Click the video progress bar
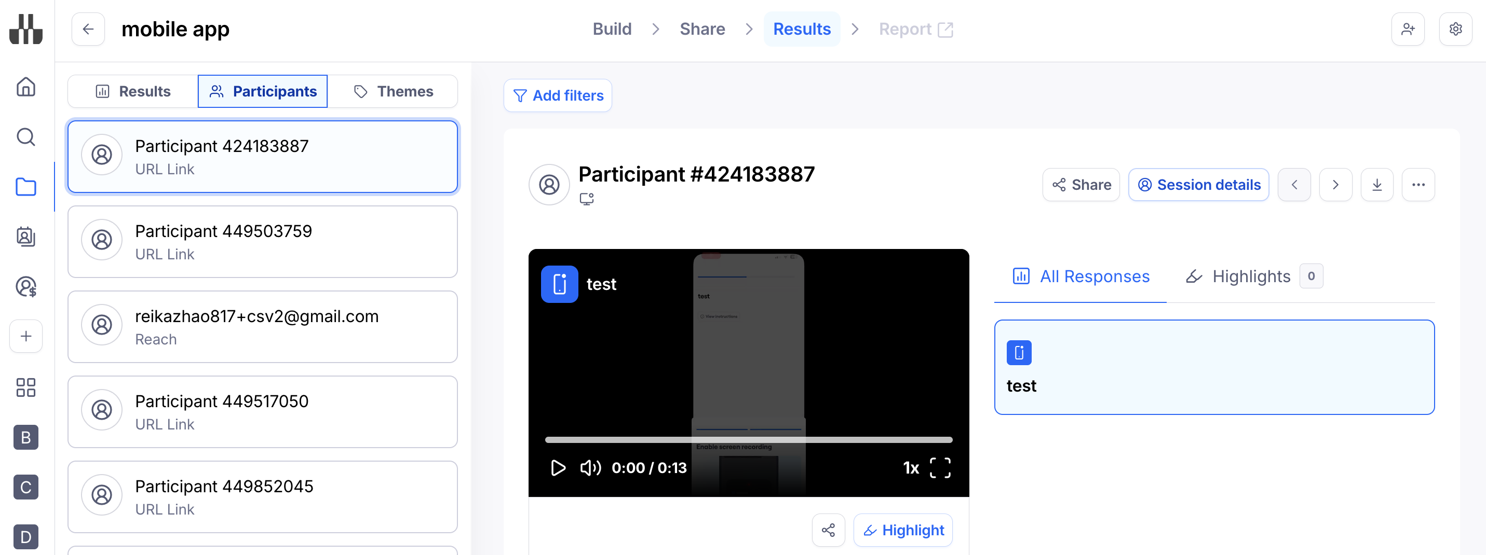The height and width of the screenshot is (555, 1486). [748, 440]
